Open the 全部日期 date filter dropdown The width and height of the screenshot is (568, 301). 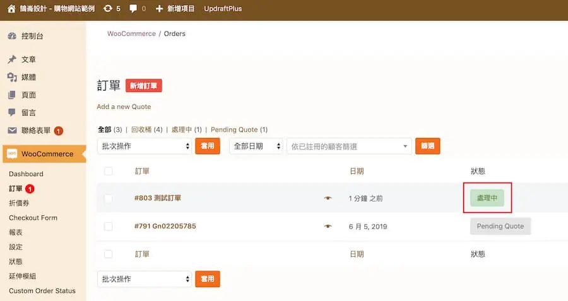point(256,146)
